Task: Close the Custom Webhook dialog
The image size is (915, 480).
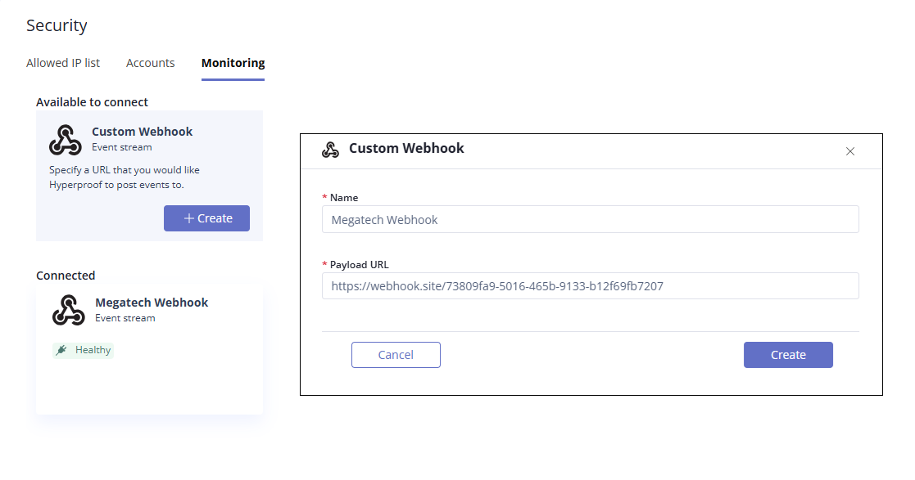Action: pyautogui.click(x=850, y=151)
